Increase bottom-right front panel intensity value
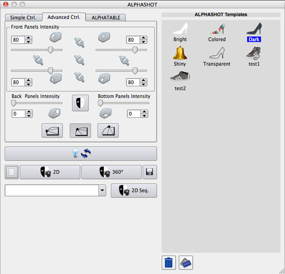This screenshot has width=285, height=274. click(x=143, y=80)
